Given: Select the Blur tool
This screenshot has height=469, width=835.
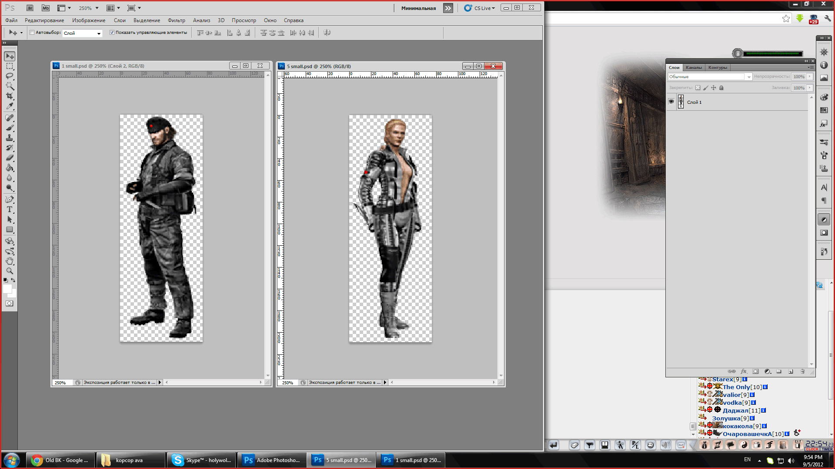Looking at the screenshot, I should pyautogui.click(x=10, y=178).
